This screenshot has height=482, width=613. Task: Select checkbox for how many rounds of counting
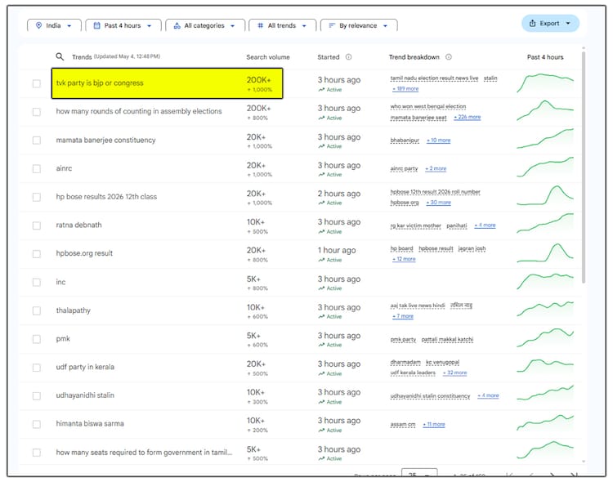[x=36, y=112]
